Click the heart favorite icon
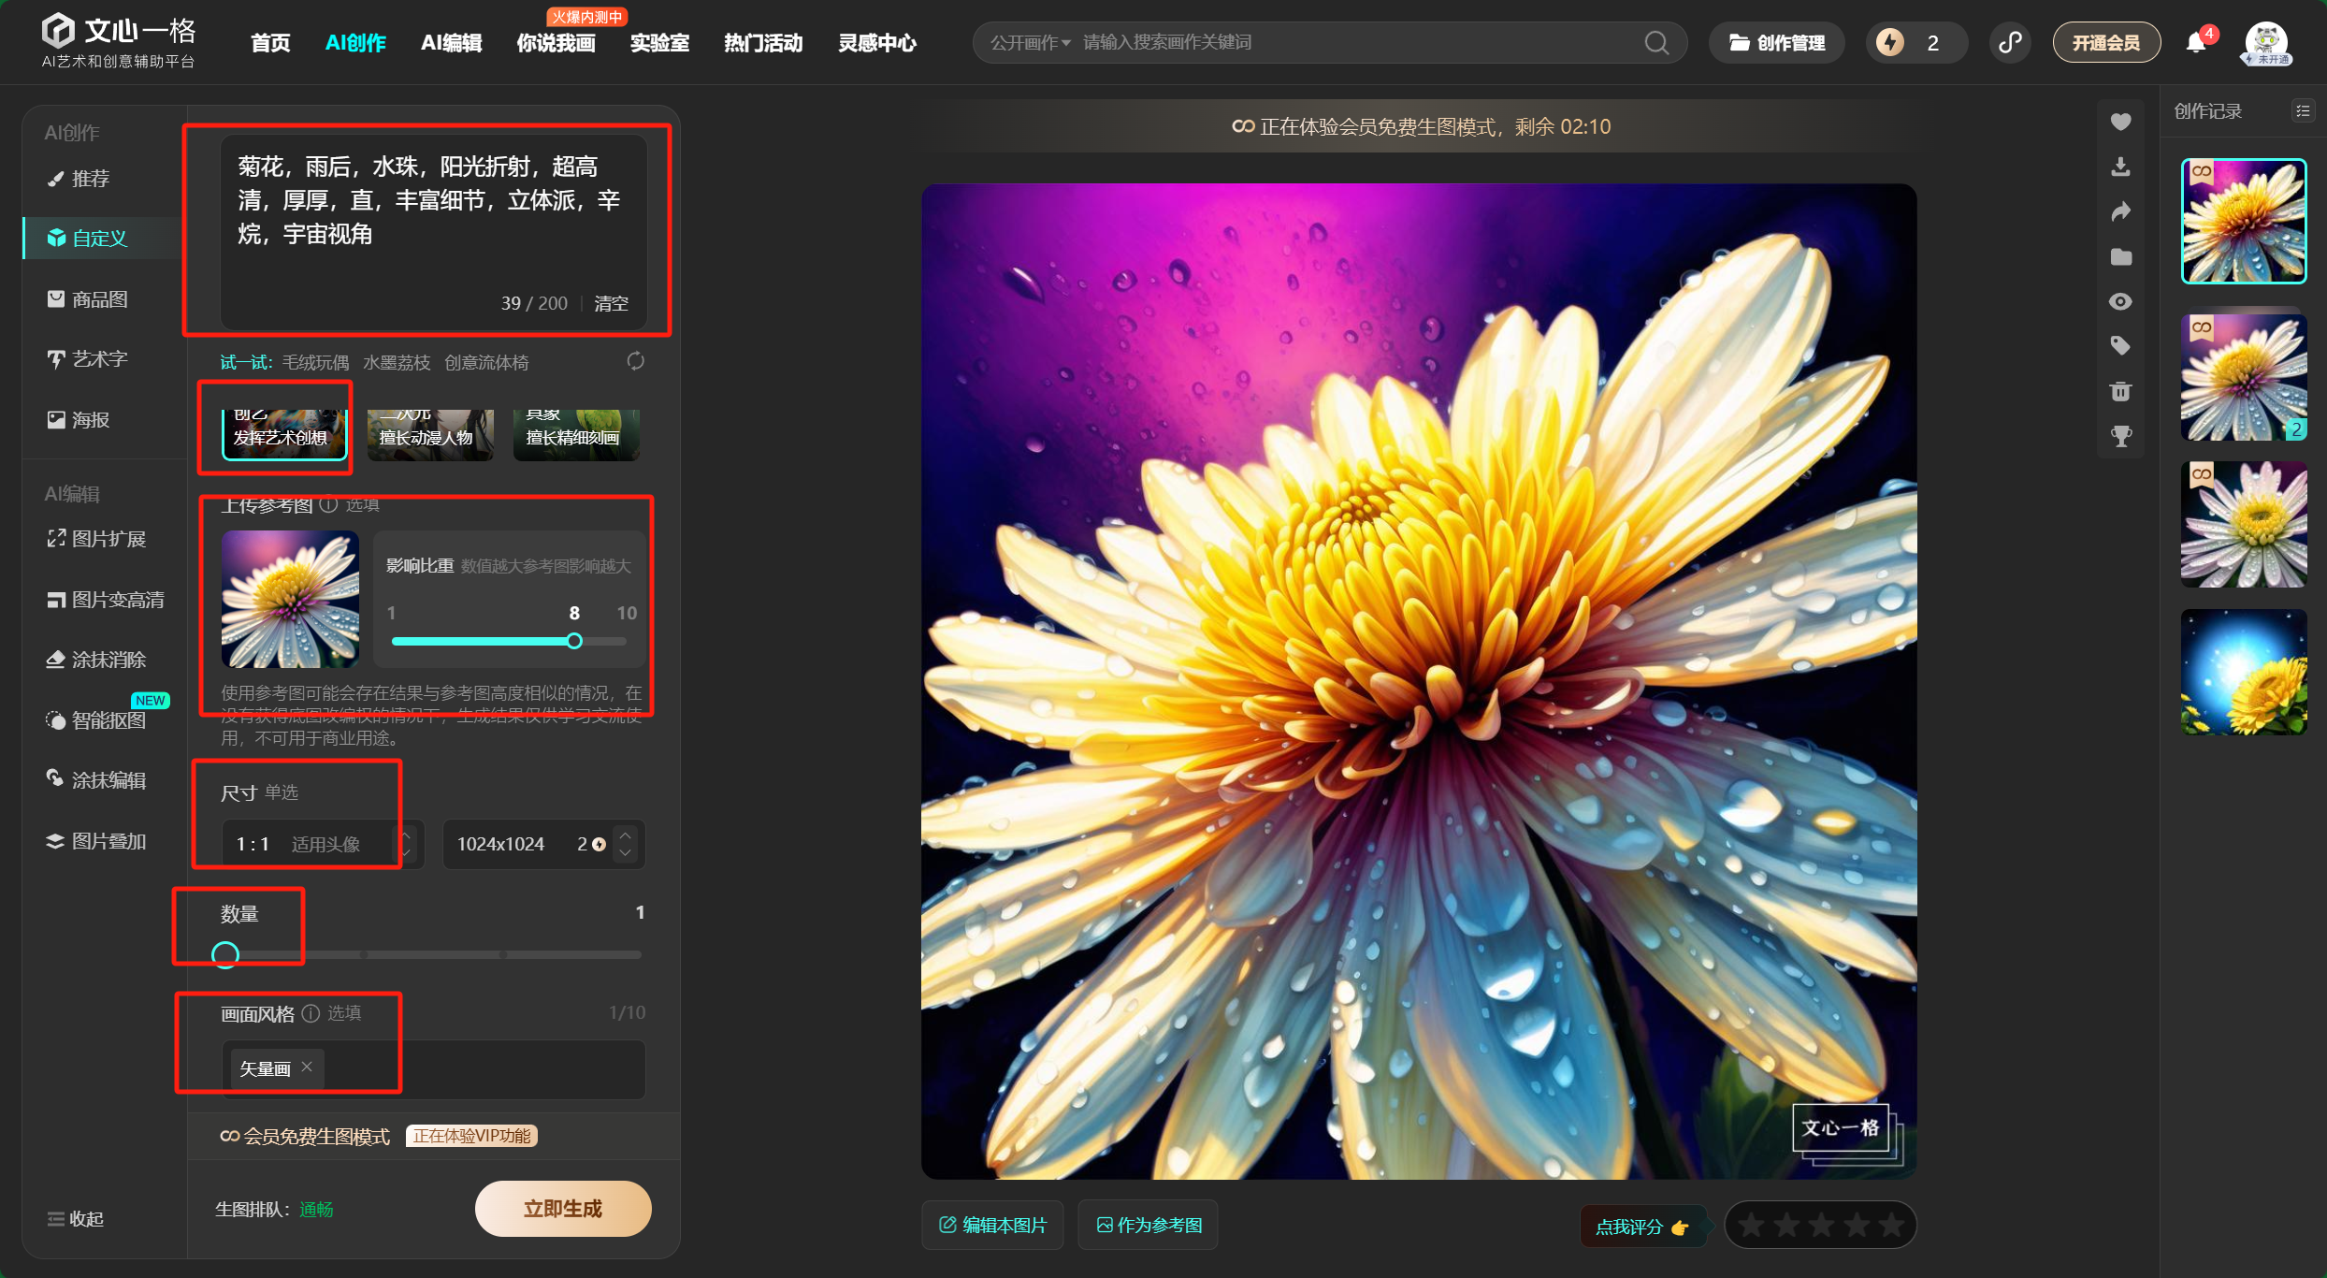Screen dimensions: 2327x1278 pos(2120,122)
